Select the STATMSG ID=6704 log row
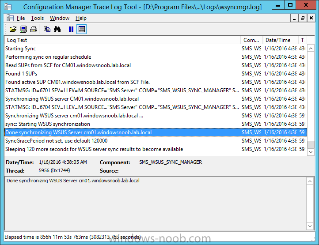 coord(156,107)
